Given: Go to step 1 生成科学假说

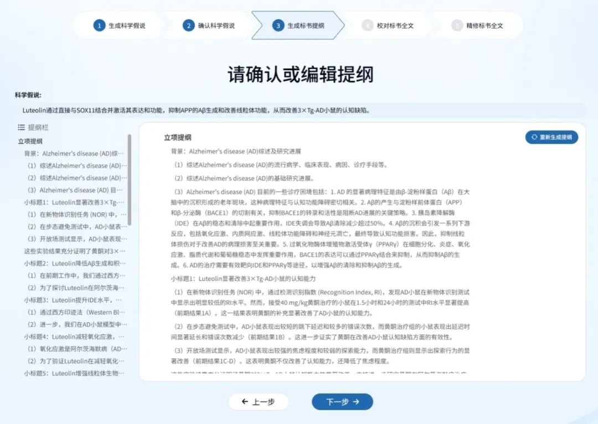Looking at the screenshot, I should [x=120, y=25].
